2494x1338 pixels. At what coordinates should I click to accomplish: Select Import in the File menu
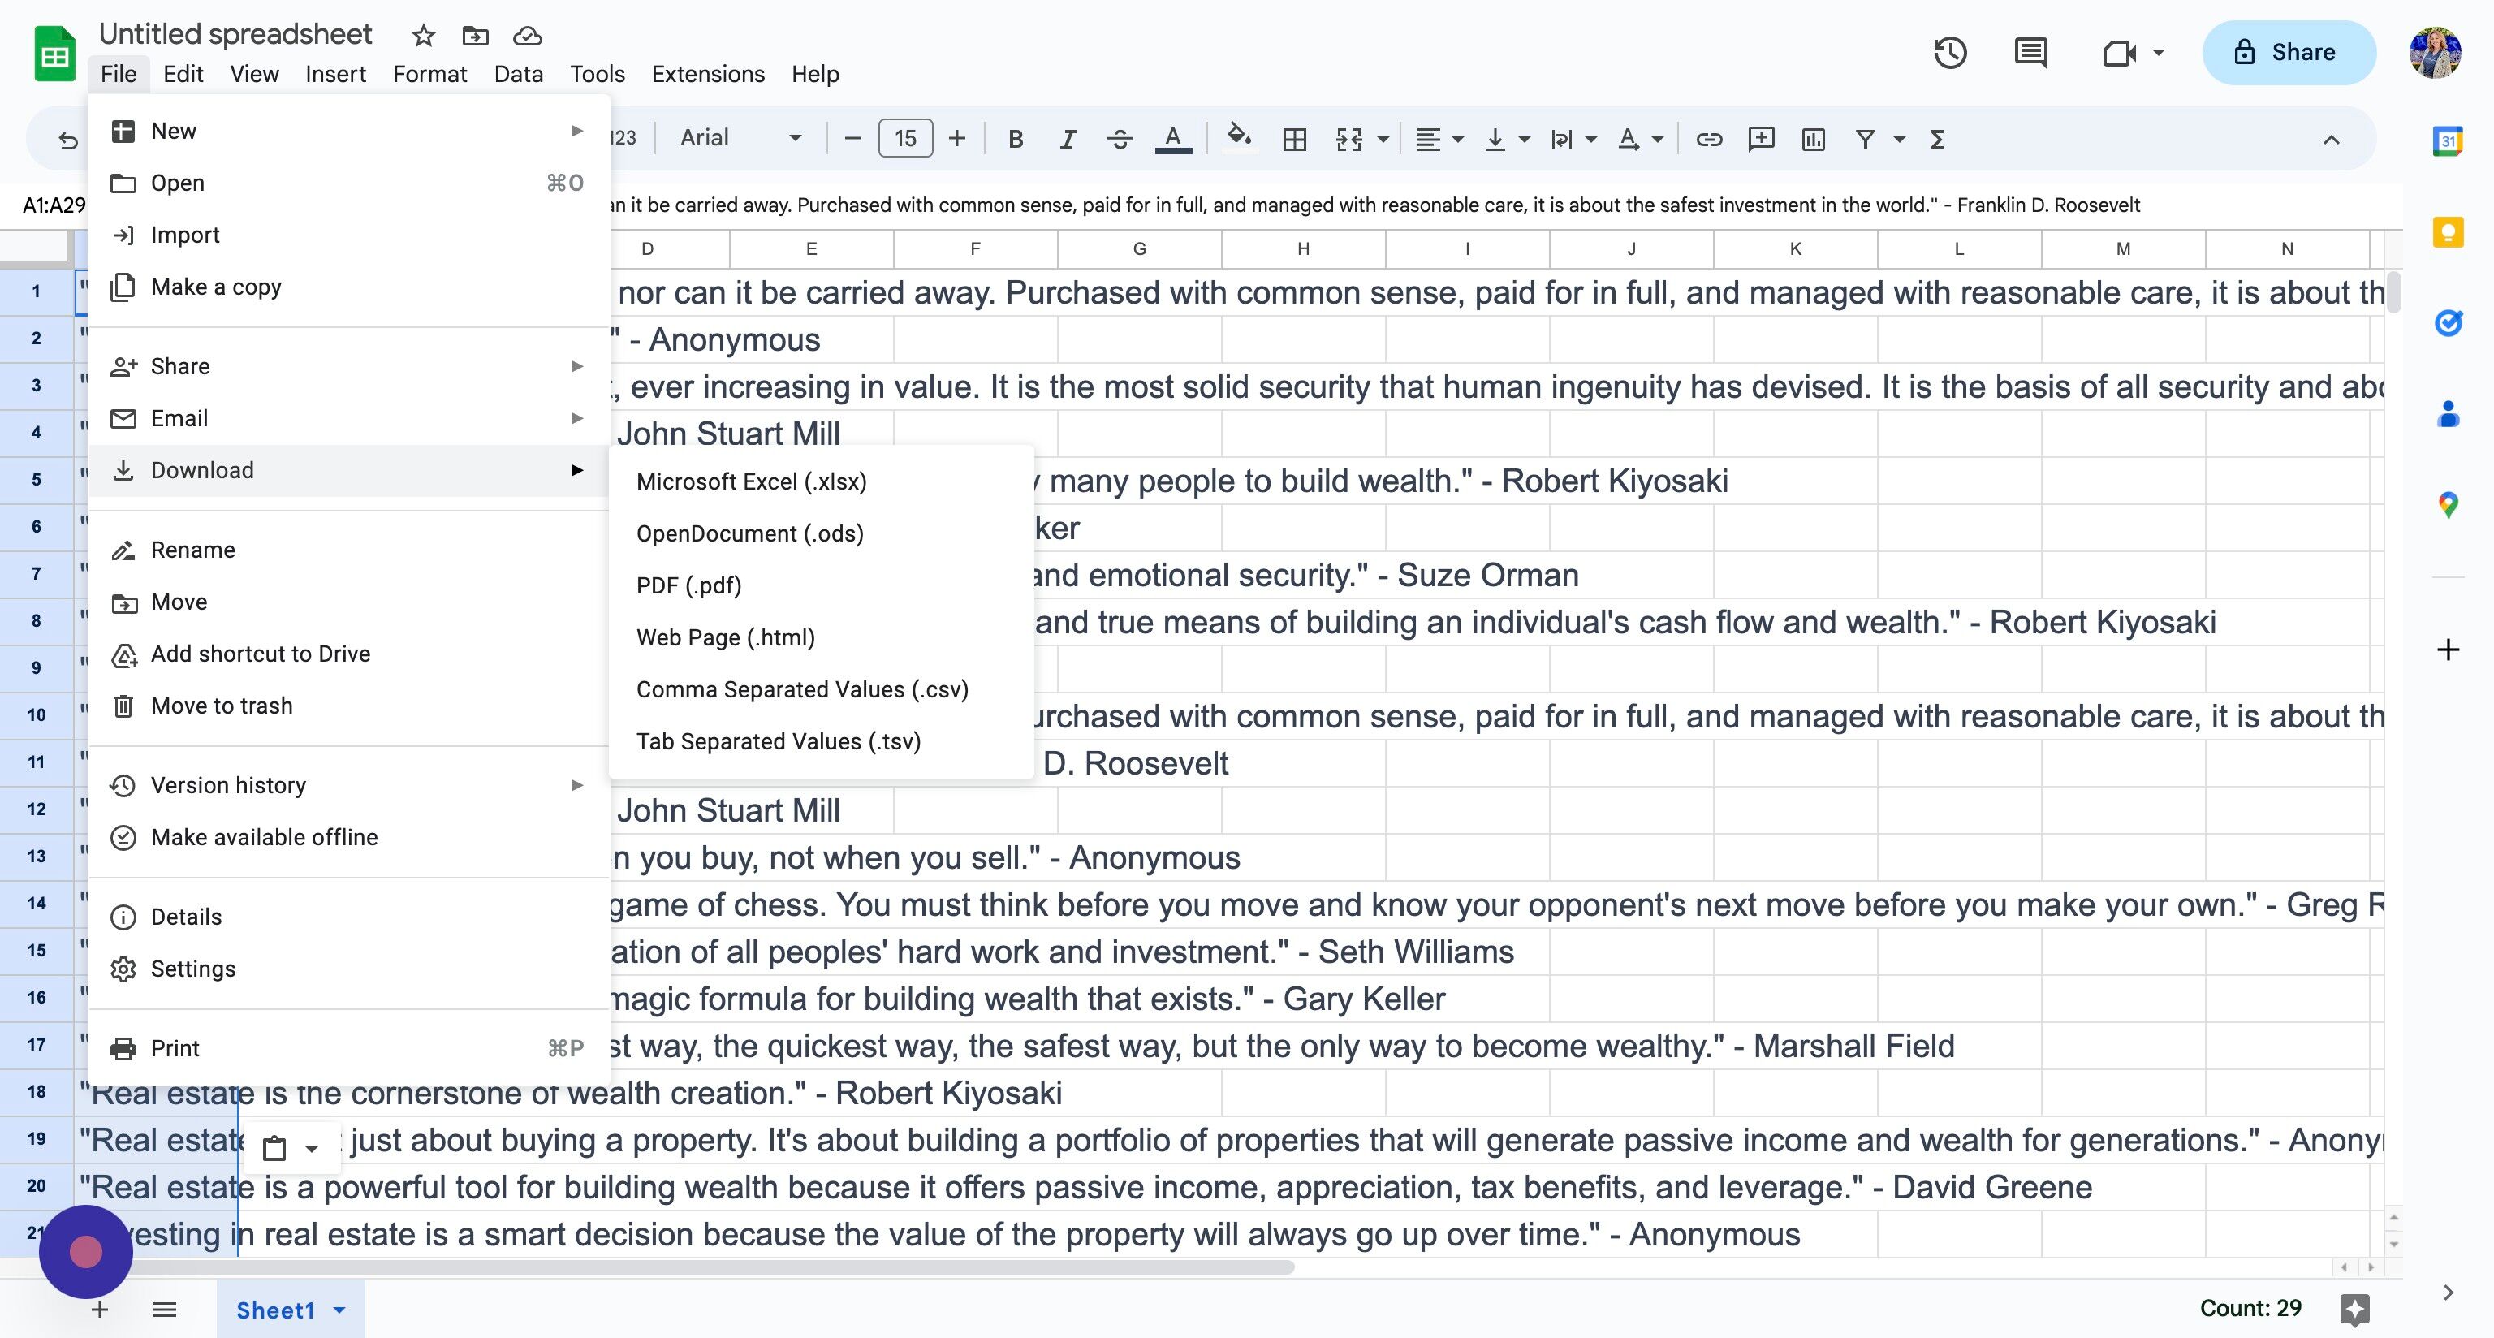pos(348,235)
